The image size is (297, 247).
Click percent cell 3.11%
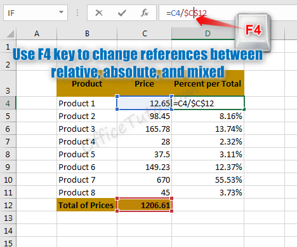[x=208, y=154]
